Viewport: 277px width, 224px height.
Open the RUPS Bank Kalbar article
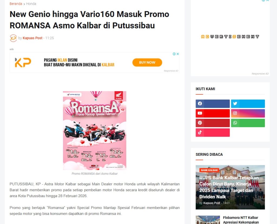pos(229,187)
